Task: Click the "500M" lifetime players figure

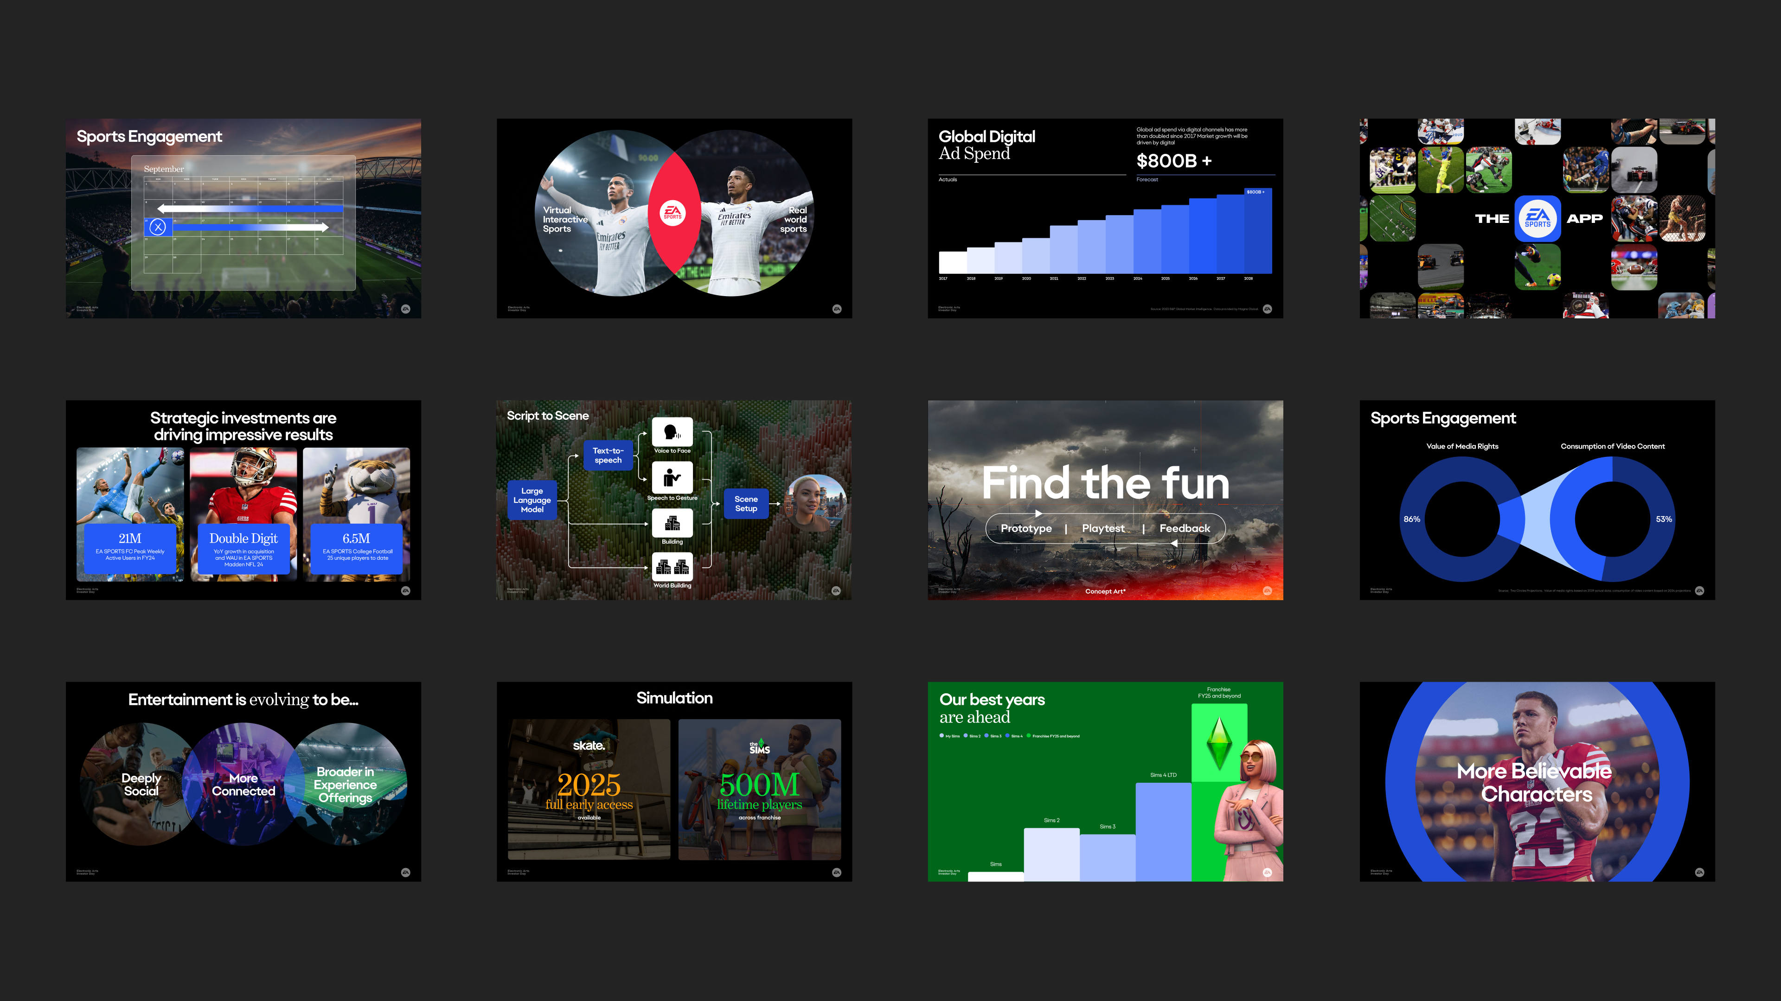Action: click(x=759, y=785)
